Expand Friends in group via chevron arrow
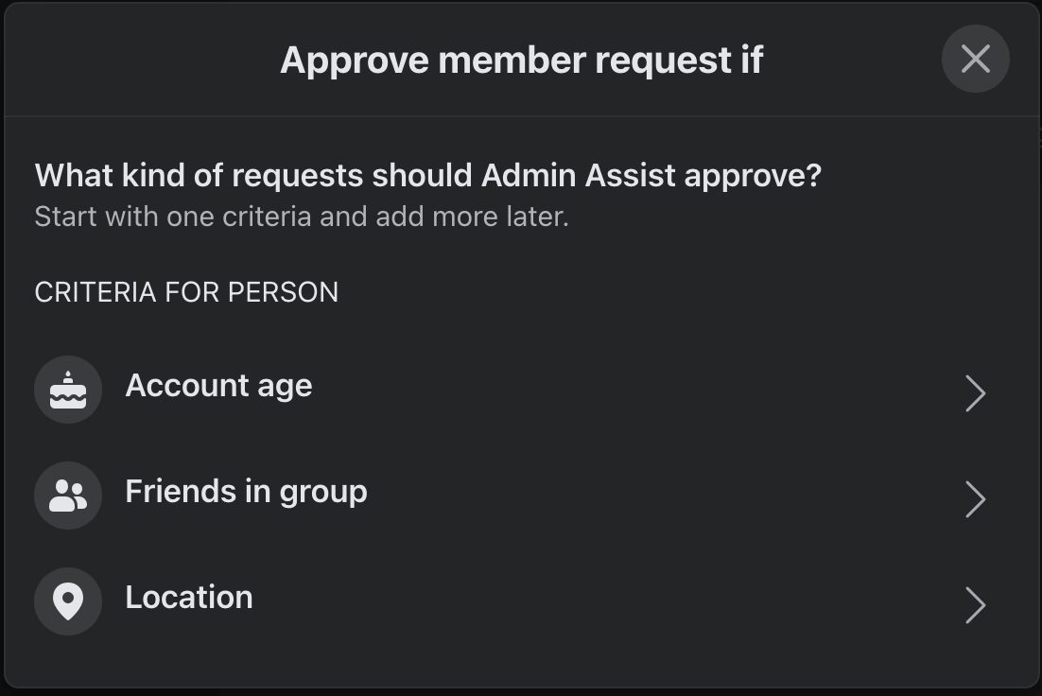The width and height of the screenshot is (1042, 696). tap(975, 498)
